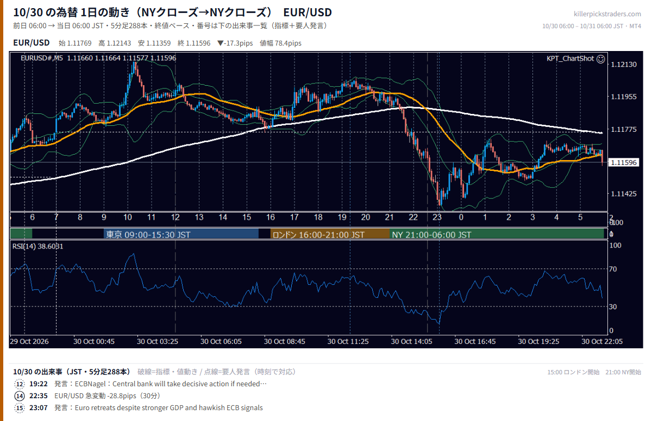The image size is (652, 421).
Task: Open the Euro retreats despite stronger GDP event
Action: click(159, 407)
